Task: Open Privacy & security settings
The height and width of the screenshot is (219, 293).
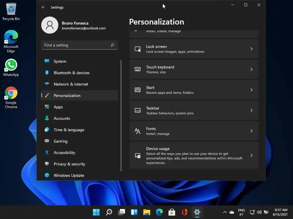Action: pos(69,164)
